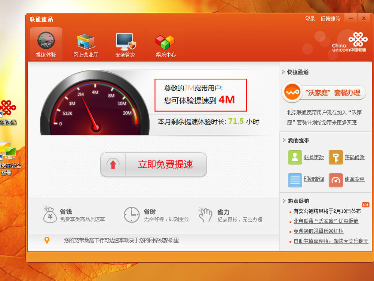This screenshot has width=374, height=281.
Task: Click the 立即免费提速 button
Action: (154, 164)
